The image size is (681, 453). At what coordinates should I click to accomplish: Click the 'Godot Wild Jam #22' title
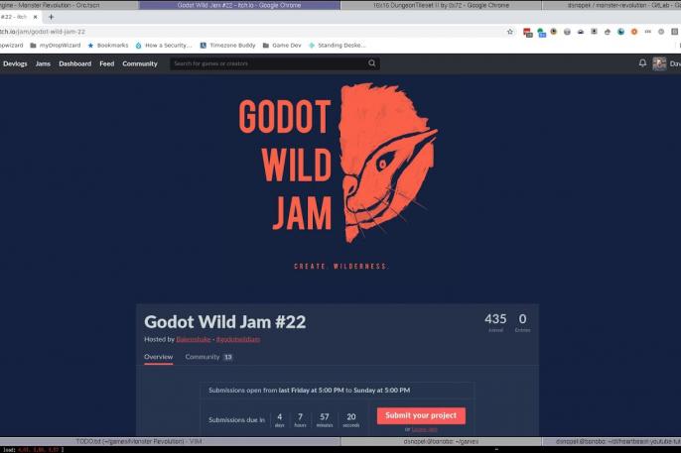225,322
